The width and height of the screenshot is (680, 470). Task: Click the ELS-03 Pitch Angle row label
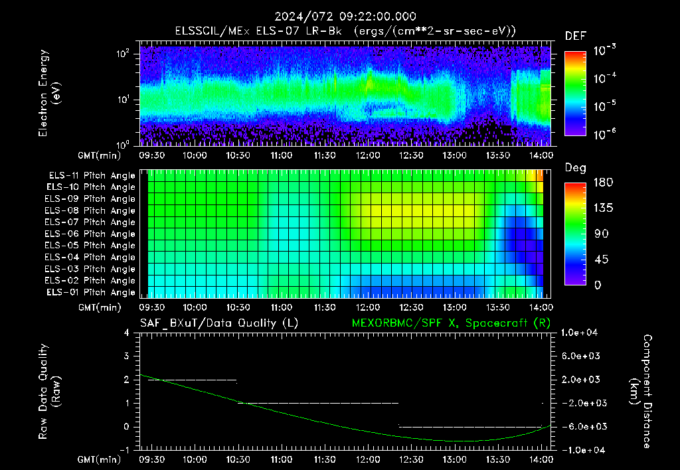(90, 269)
